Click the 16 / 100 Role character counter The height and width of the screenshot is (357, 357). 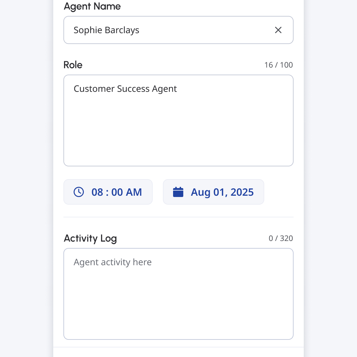pos(278,65)
